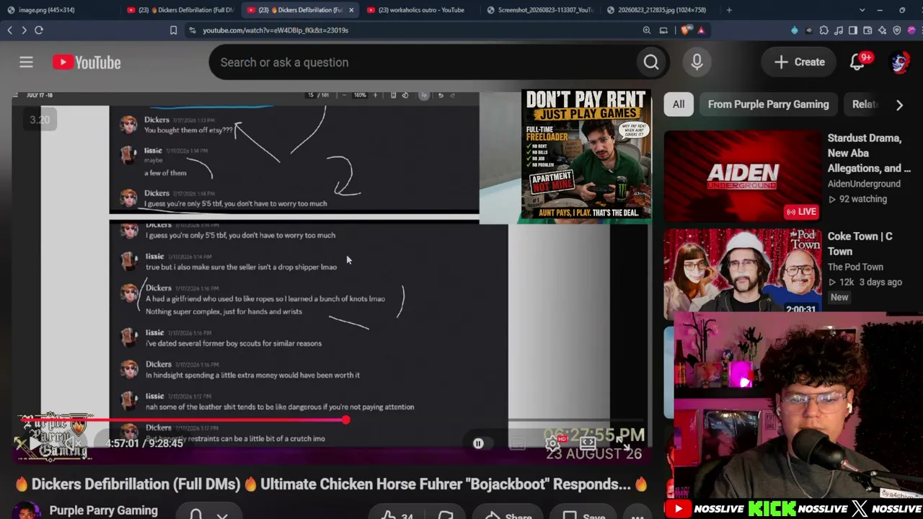923x519 pixels.
Task: Click the video progress bar scrubber
Action: click(x=346, y=420)
